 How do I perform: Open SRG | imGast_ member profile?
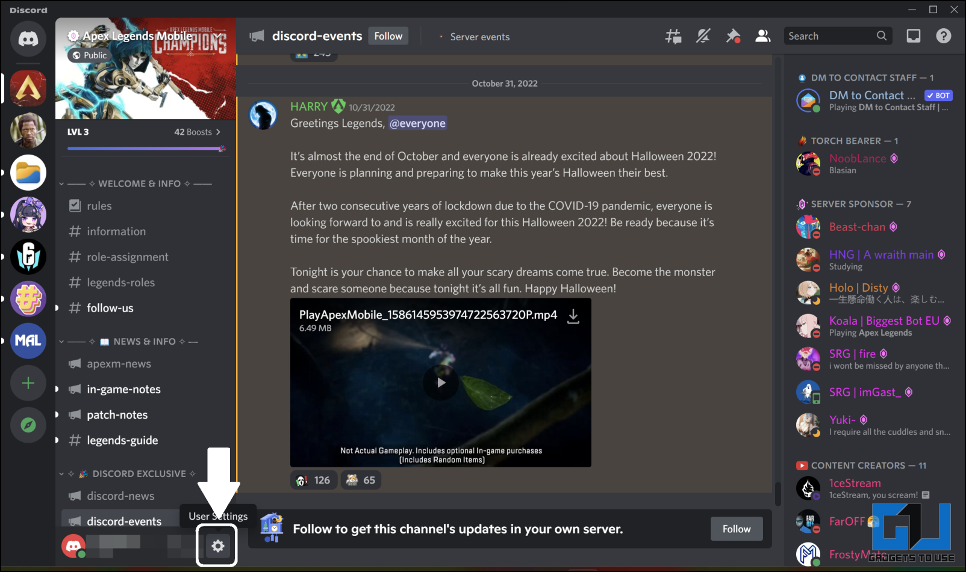pyautogui.click(x=873, y=392)
